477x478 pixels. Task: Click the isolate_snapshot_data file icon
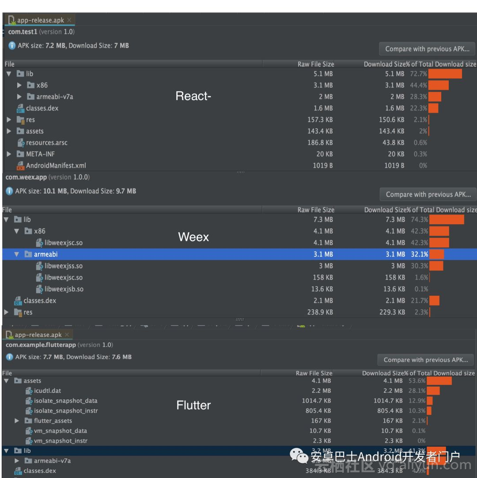[x=29, y=401]
